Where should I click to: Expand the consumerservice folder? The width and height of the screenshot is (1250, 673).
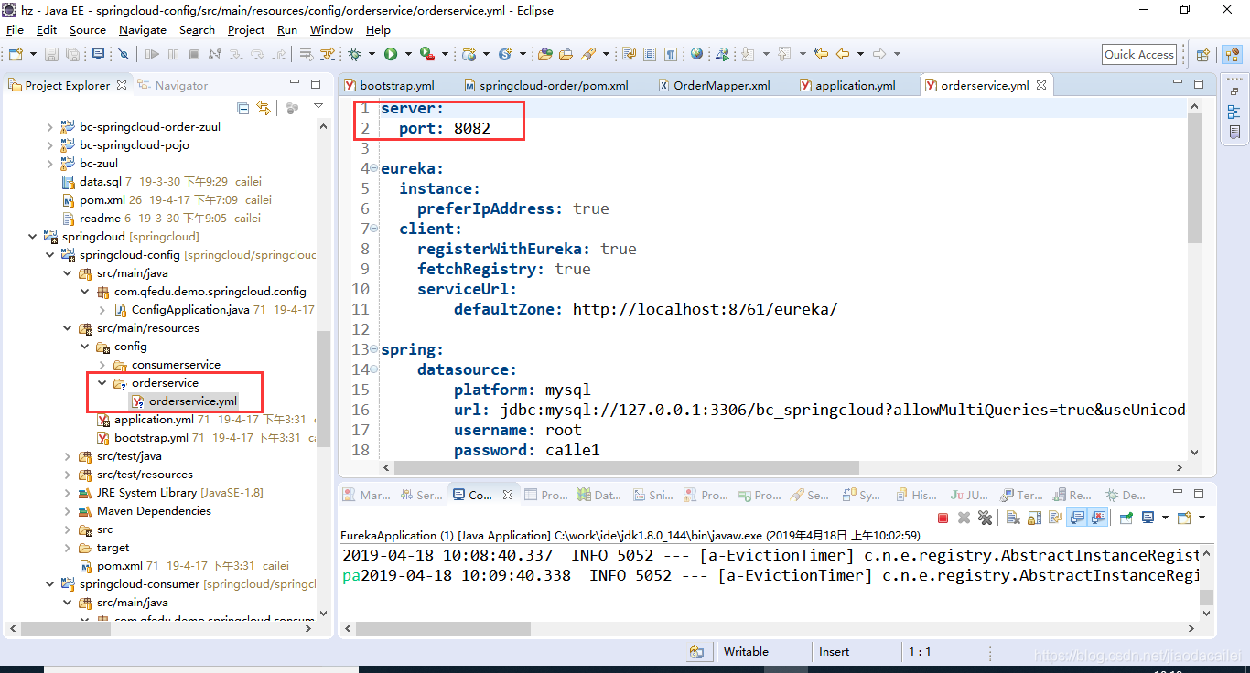point(102,365)
